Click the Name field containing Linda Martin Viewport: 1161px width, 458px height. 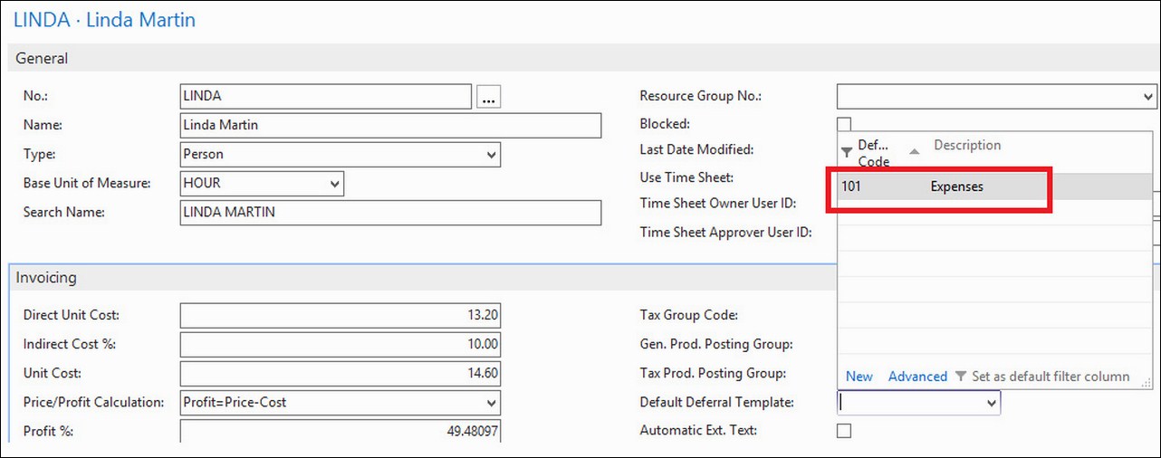point(390,125)
